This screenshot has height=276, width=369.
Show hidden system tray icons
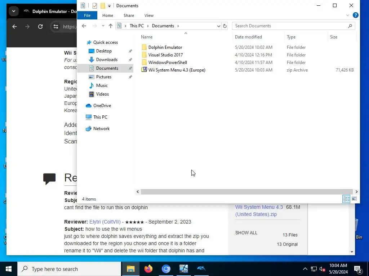tap(305, 269)
